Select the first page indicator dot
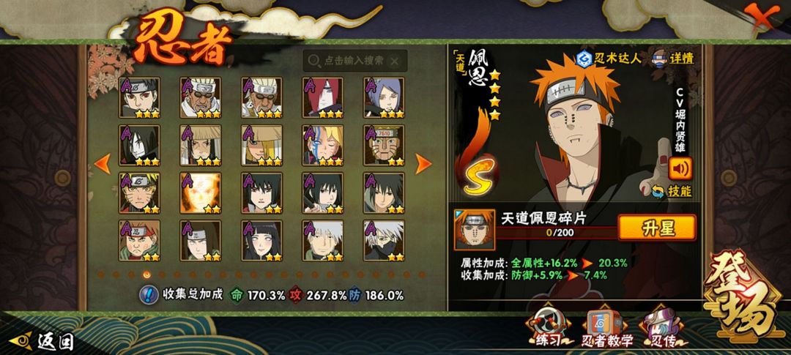This screenshot has height=355, width=791. click(x=101, y=274)
